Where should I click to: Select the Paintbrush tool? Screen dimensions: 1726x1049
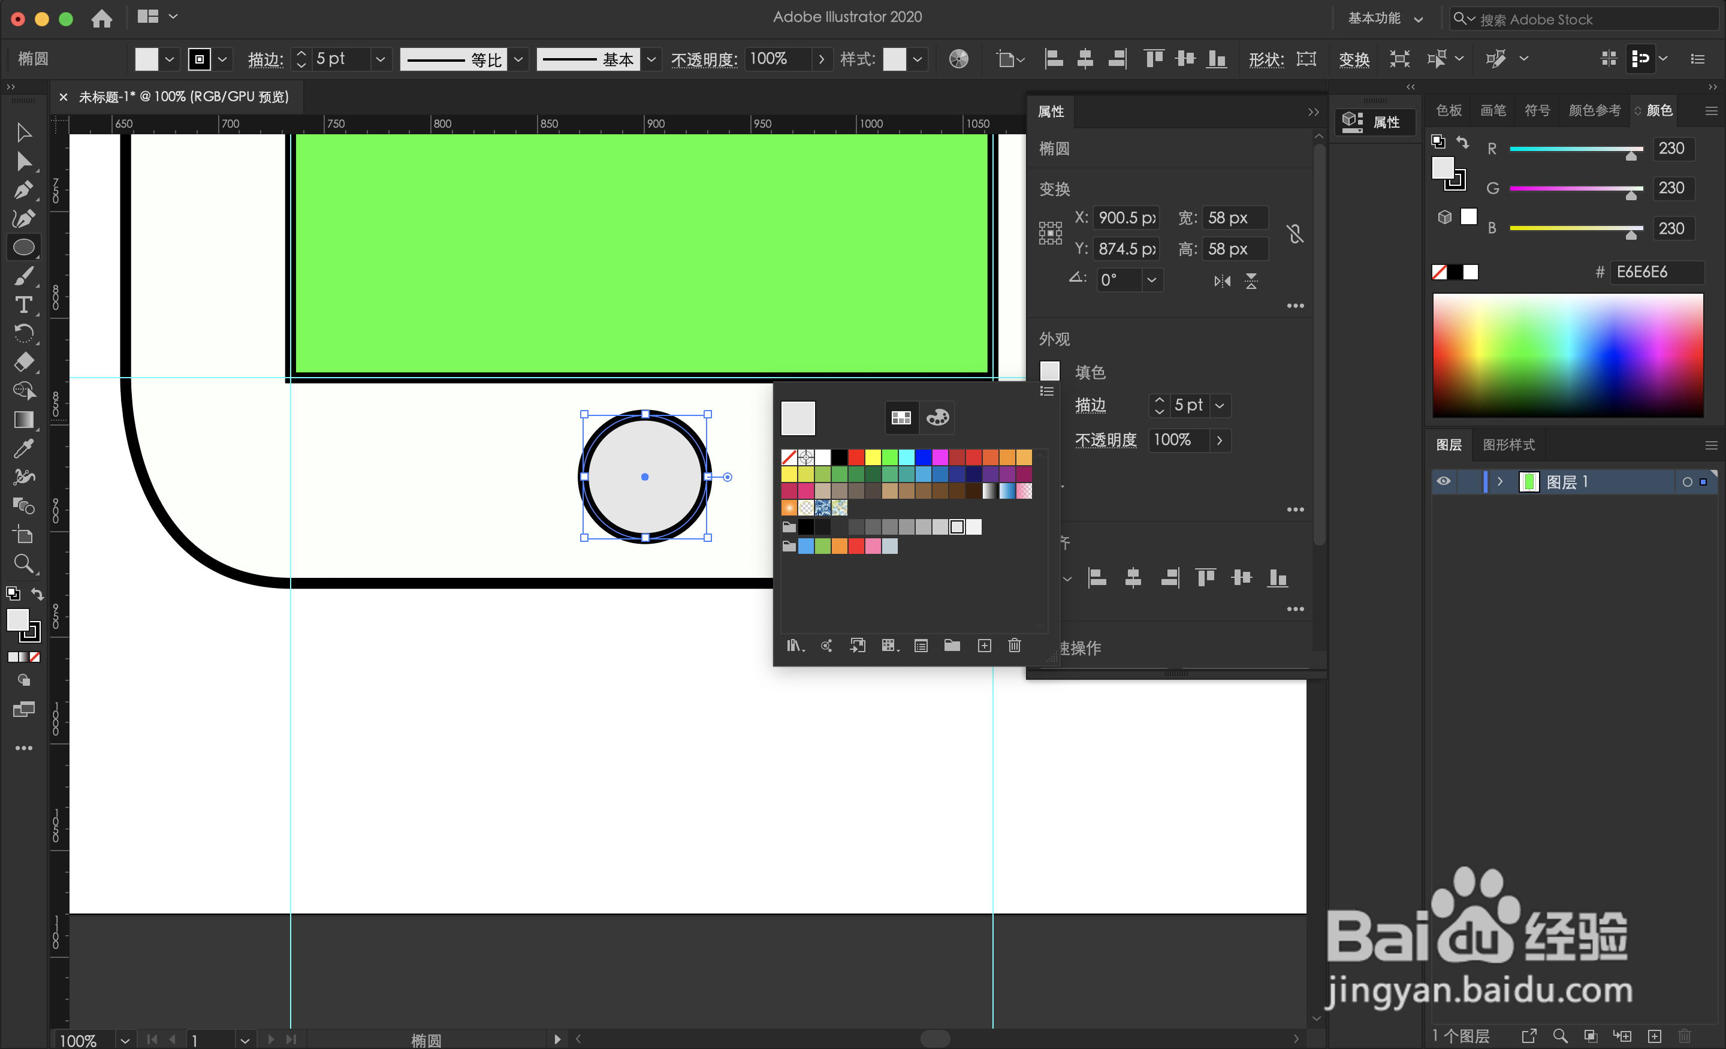[24, 276]
